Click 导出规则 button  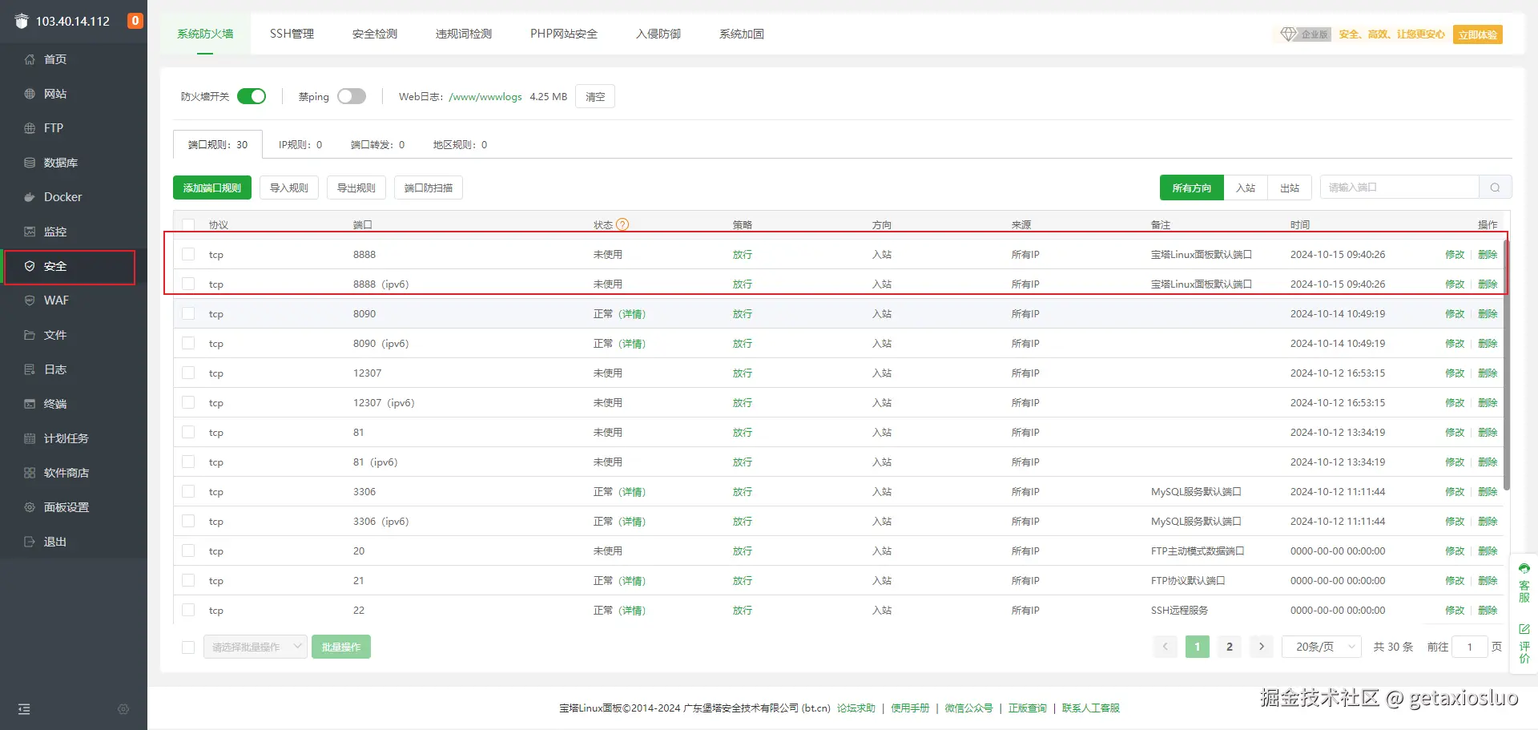356,188
